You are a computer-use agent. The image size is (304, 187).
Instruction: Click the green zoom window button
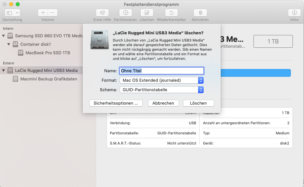pos(18,4)
